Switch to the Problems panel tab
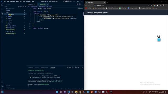 (31, 67)
